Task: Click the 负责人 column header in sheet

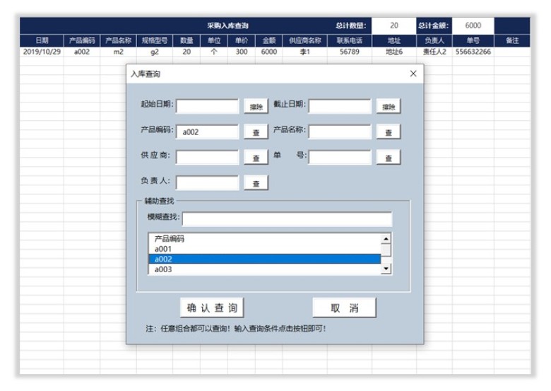Action: tap(434, 40)
